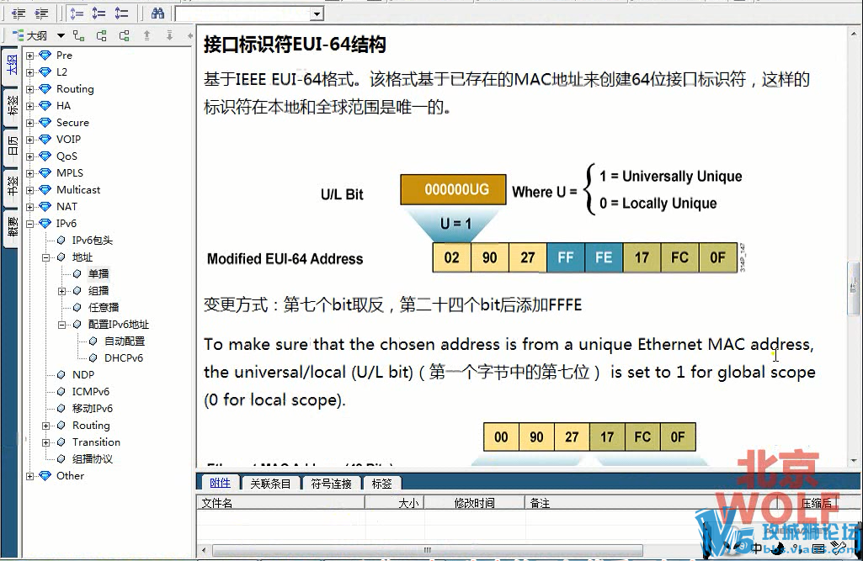Screen dimensions: 863x561
Task: Expand the 组播 node under 地址
Action: click(62, 291)
